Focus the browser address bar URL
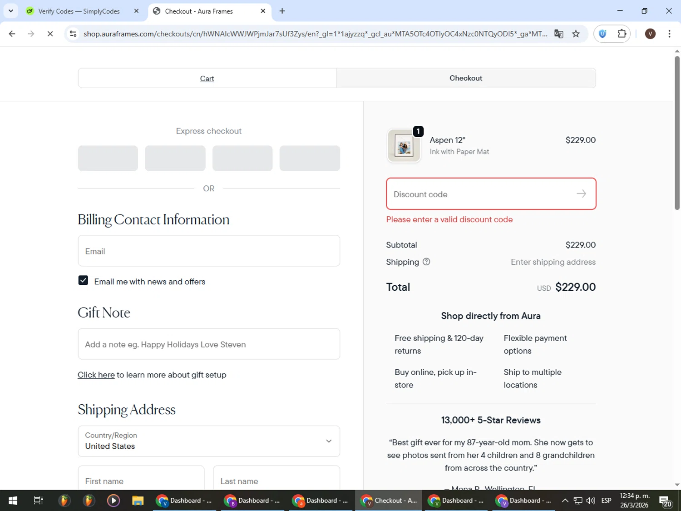The height and width of the screenshot is (511, 681). (x=316, y=34)
